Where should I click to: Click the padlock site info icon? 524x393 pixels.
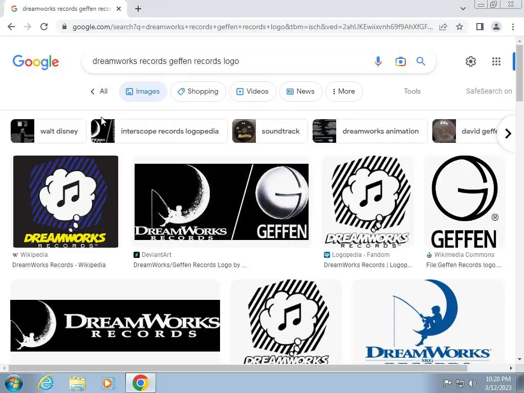64,27
